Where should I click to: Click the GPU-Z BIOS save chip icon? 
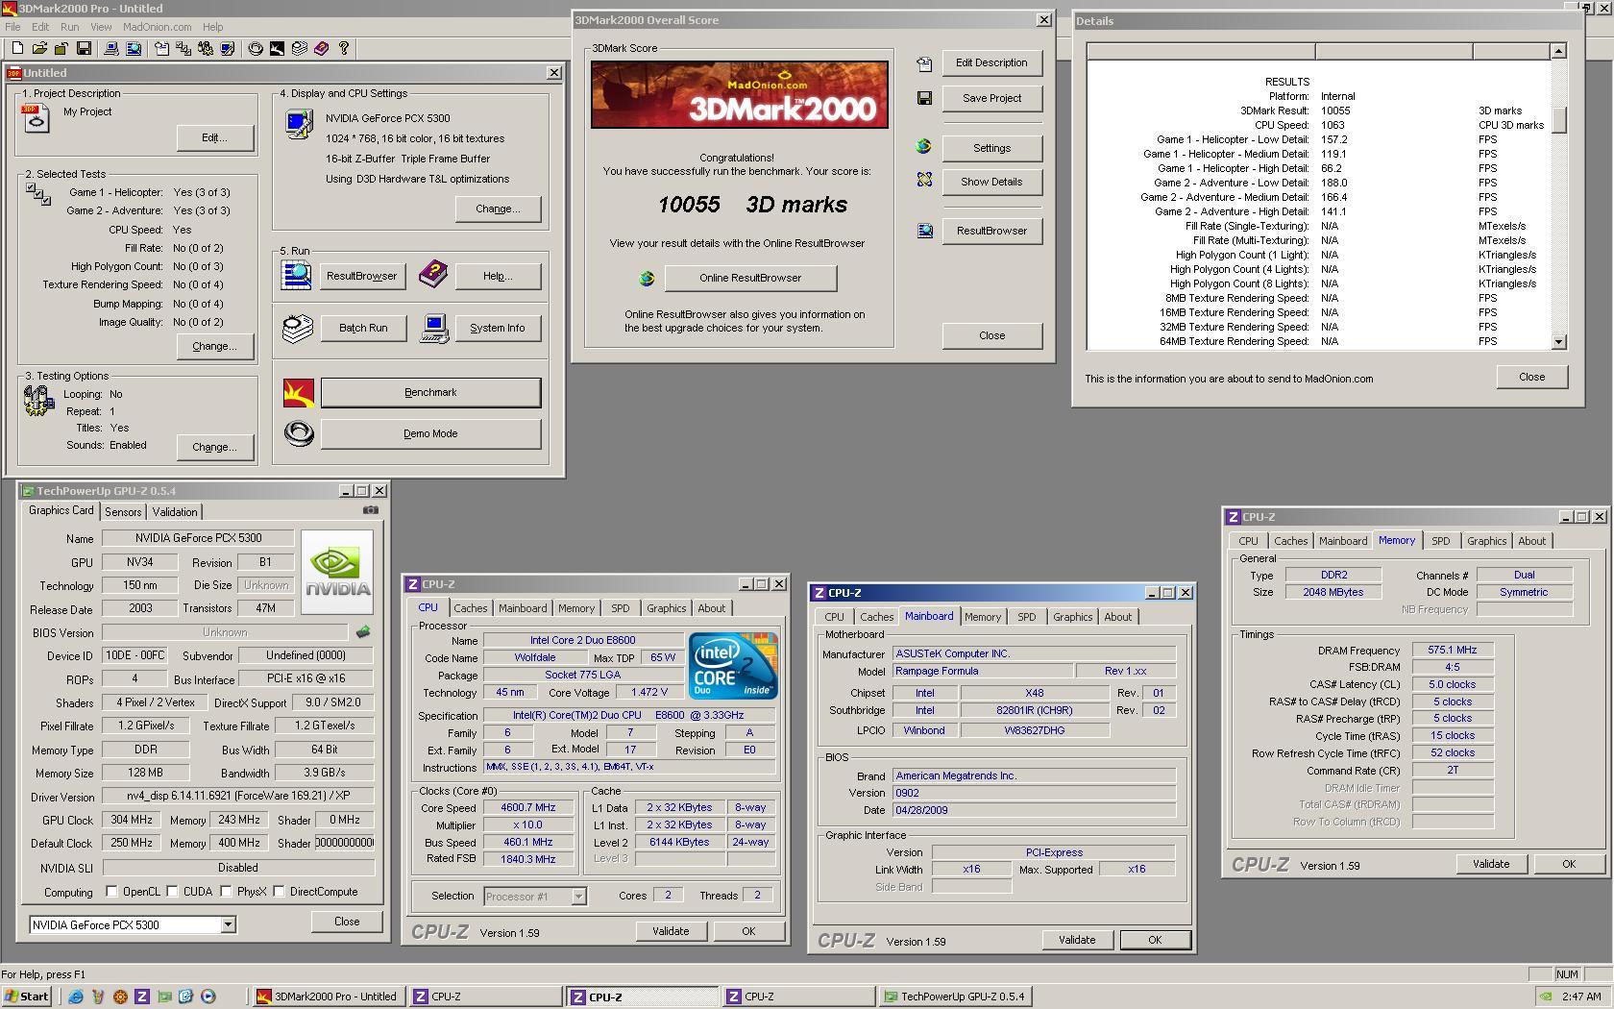click(363, 632)
